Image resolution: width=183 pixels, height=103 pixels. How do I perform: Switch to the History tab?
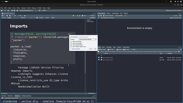[108, 13]
